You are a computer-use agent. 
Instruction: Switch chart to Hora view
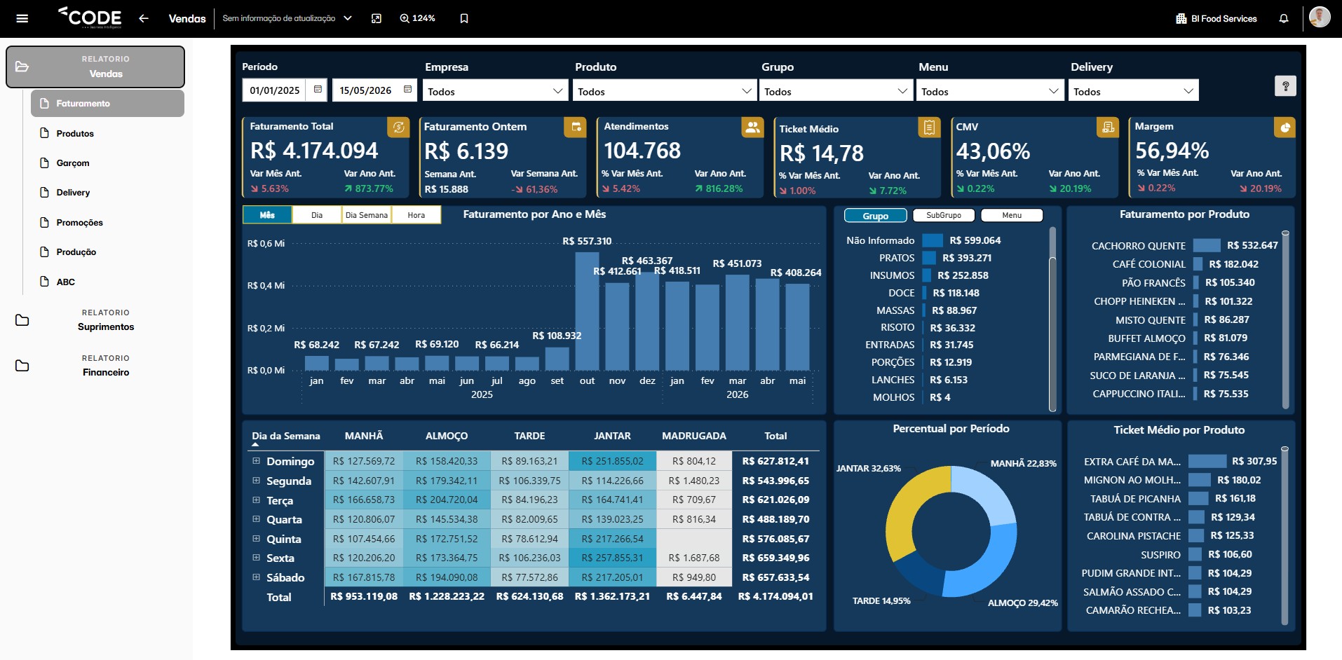click(x=416, y=215)
